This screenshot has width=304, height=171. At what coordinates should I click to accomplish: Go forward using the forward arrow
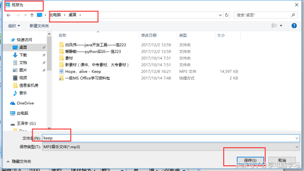click(18, 15)
